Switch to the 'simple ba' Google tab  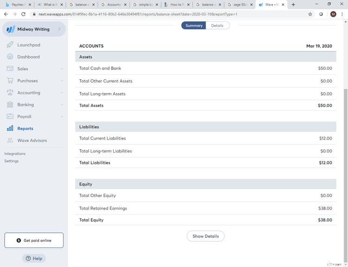click(x=145, y=5)
